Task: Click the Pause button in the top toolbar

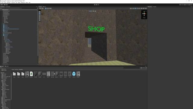Action: tap(96, 5)
